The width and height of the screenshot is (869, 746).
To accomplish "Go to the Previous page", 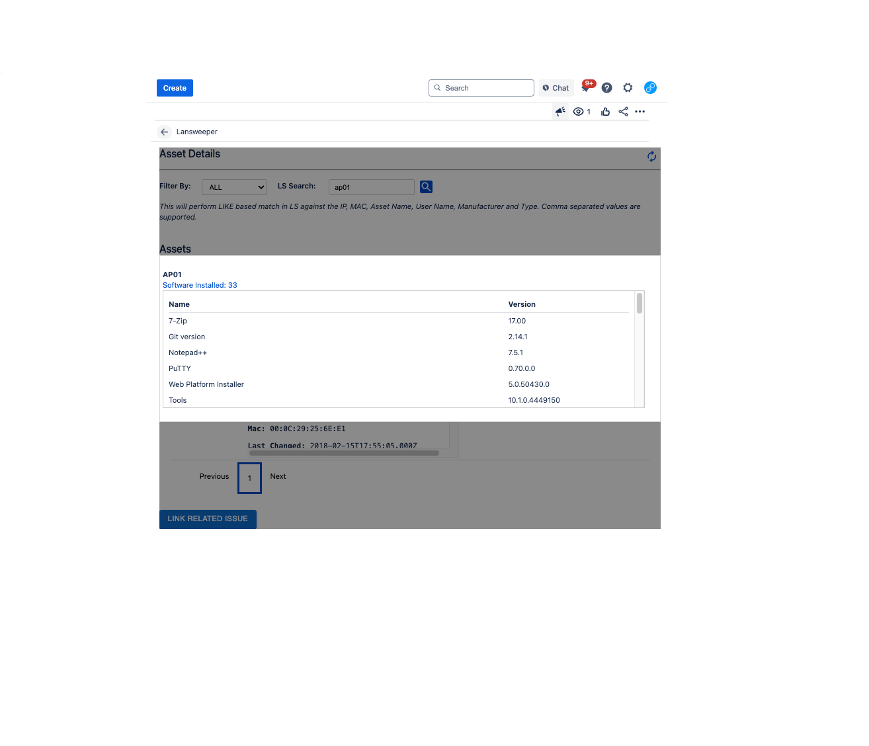I will coord(214,476).
